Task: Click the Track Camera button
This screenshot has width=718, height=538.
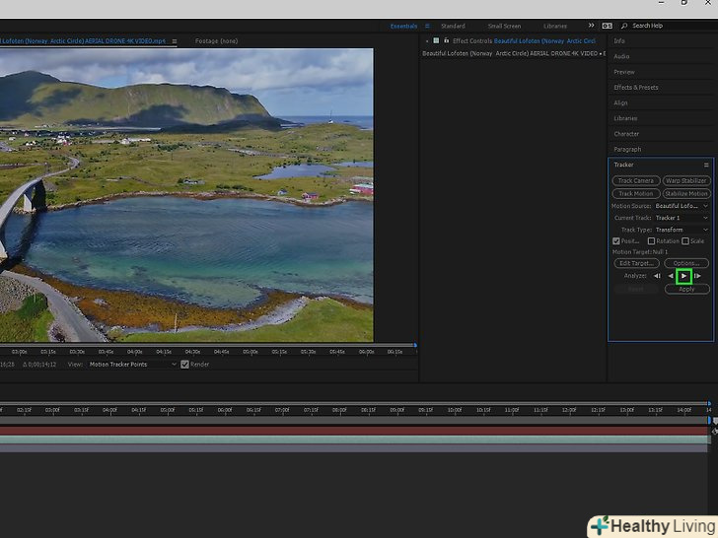Action: 636,181
